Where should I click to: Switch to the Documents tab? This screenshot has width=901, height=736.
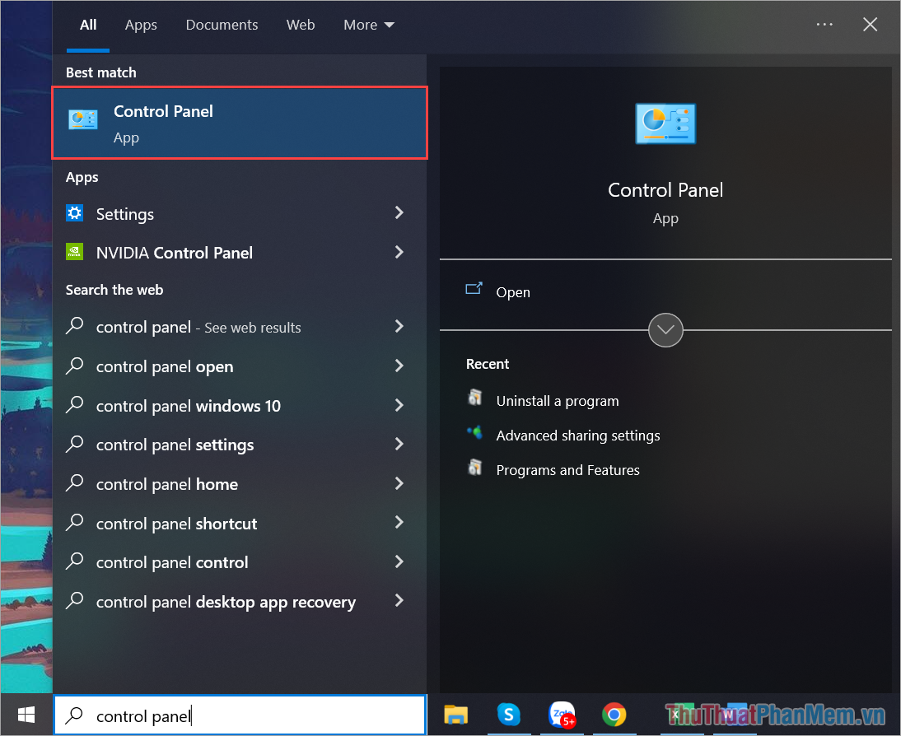pos(222,25)
